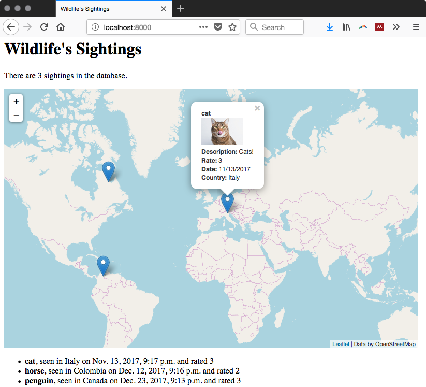Open a new browser tab
This screenshot has height=387, width=426.
(181, 8)
